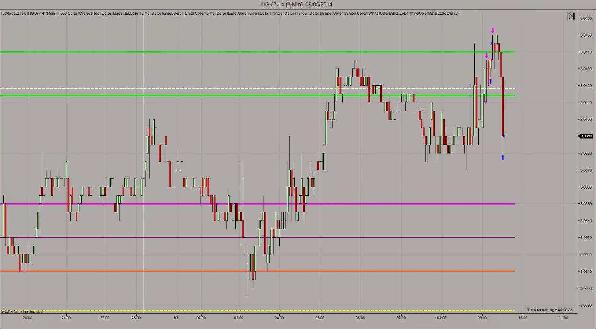The image size is (596, 329).
Task: Click the 3,0320 price axis label
Action: click(586, 254)
